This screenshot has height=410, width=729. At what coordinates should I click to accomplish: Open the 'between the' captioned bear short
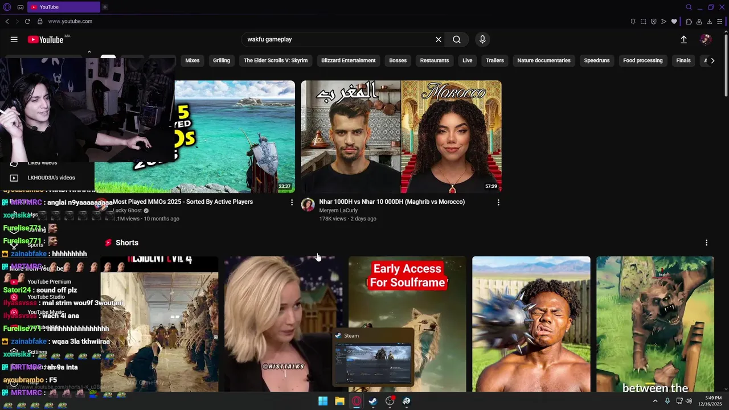655,324
